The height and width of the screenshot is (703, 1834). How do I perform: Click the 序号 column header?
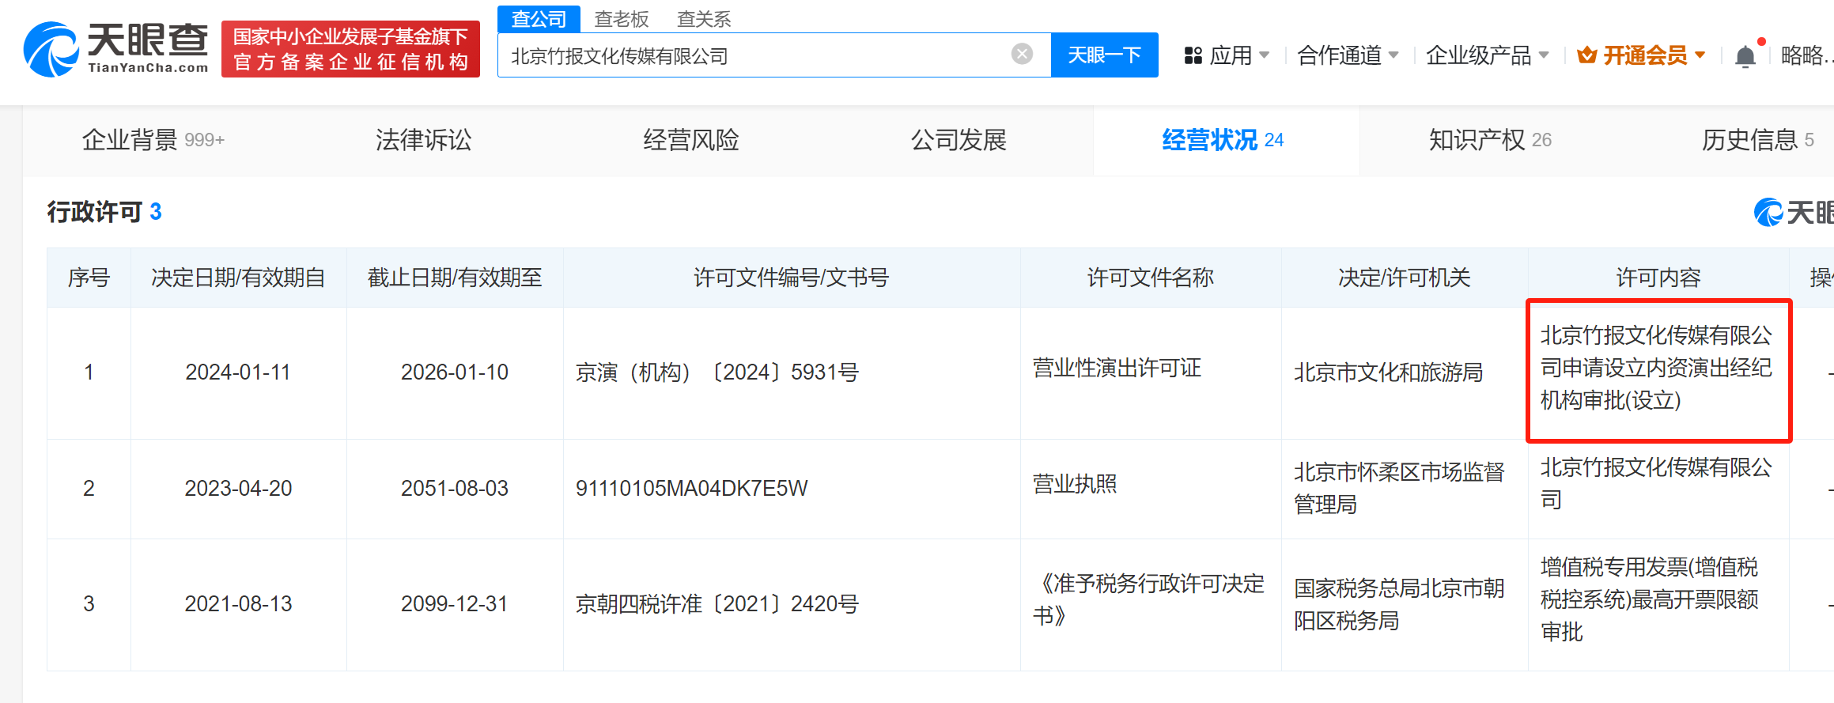click(x=89, y=278)
